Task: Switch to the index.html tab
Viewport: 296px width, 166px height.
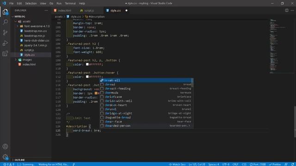Action: pos(64,11)
